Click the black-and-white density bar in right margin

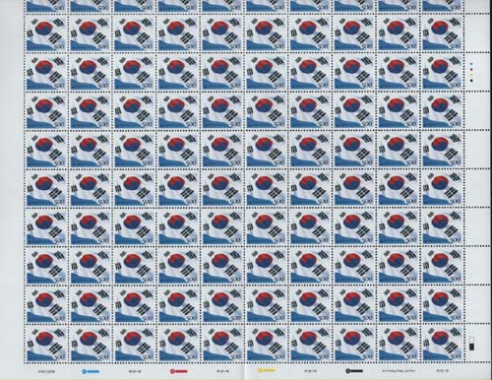tap(471, 343)
